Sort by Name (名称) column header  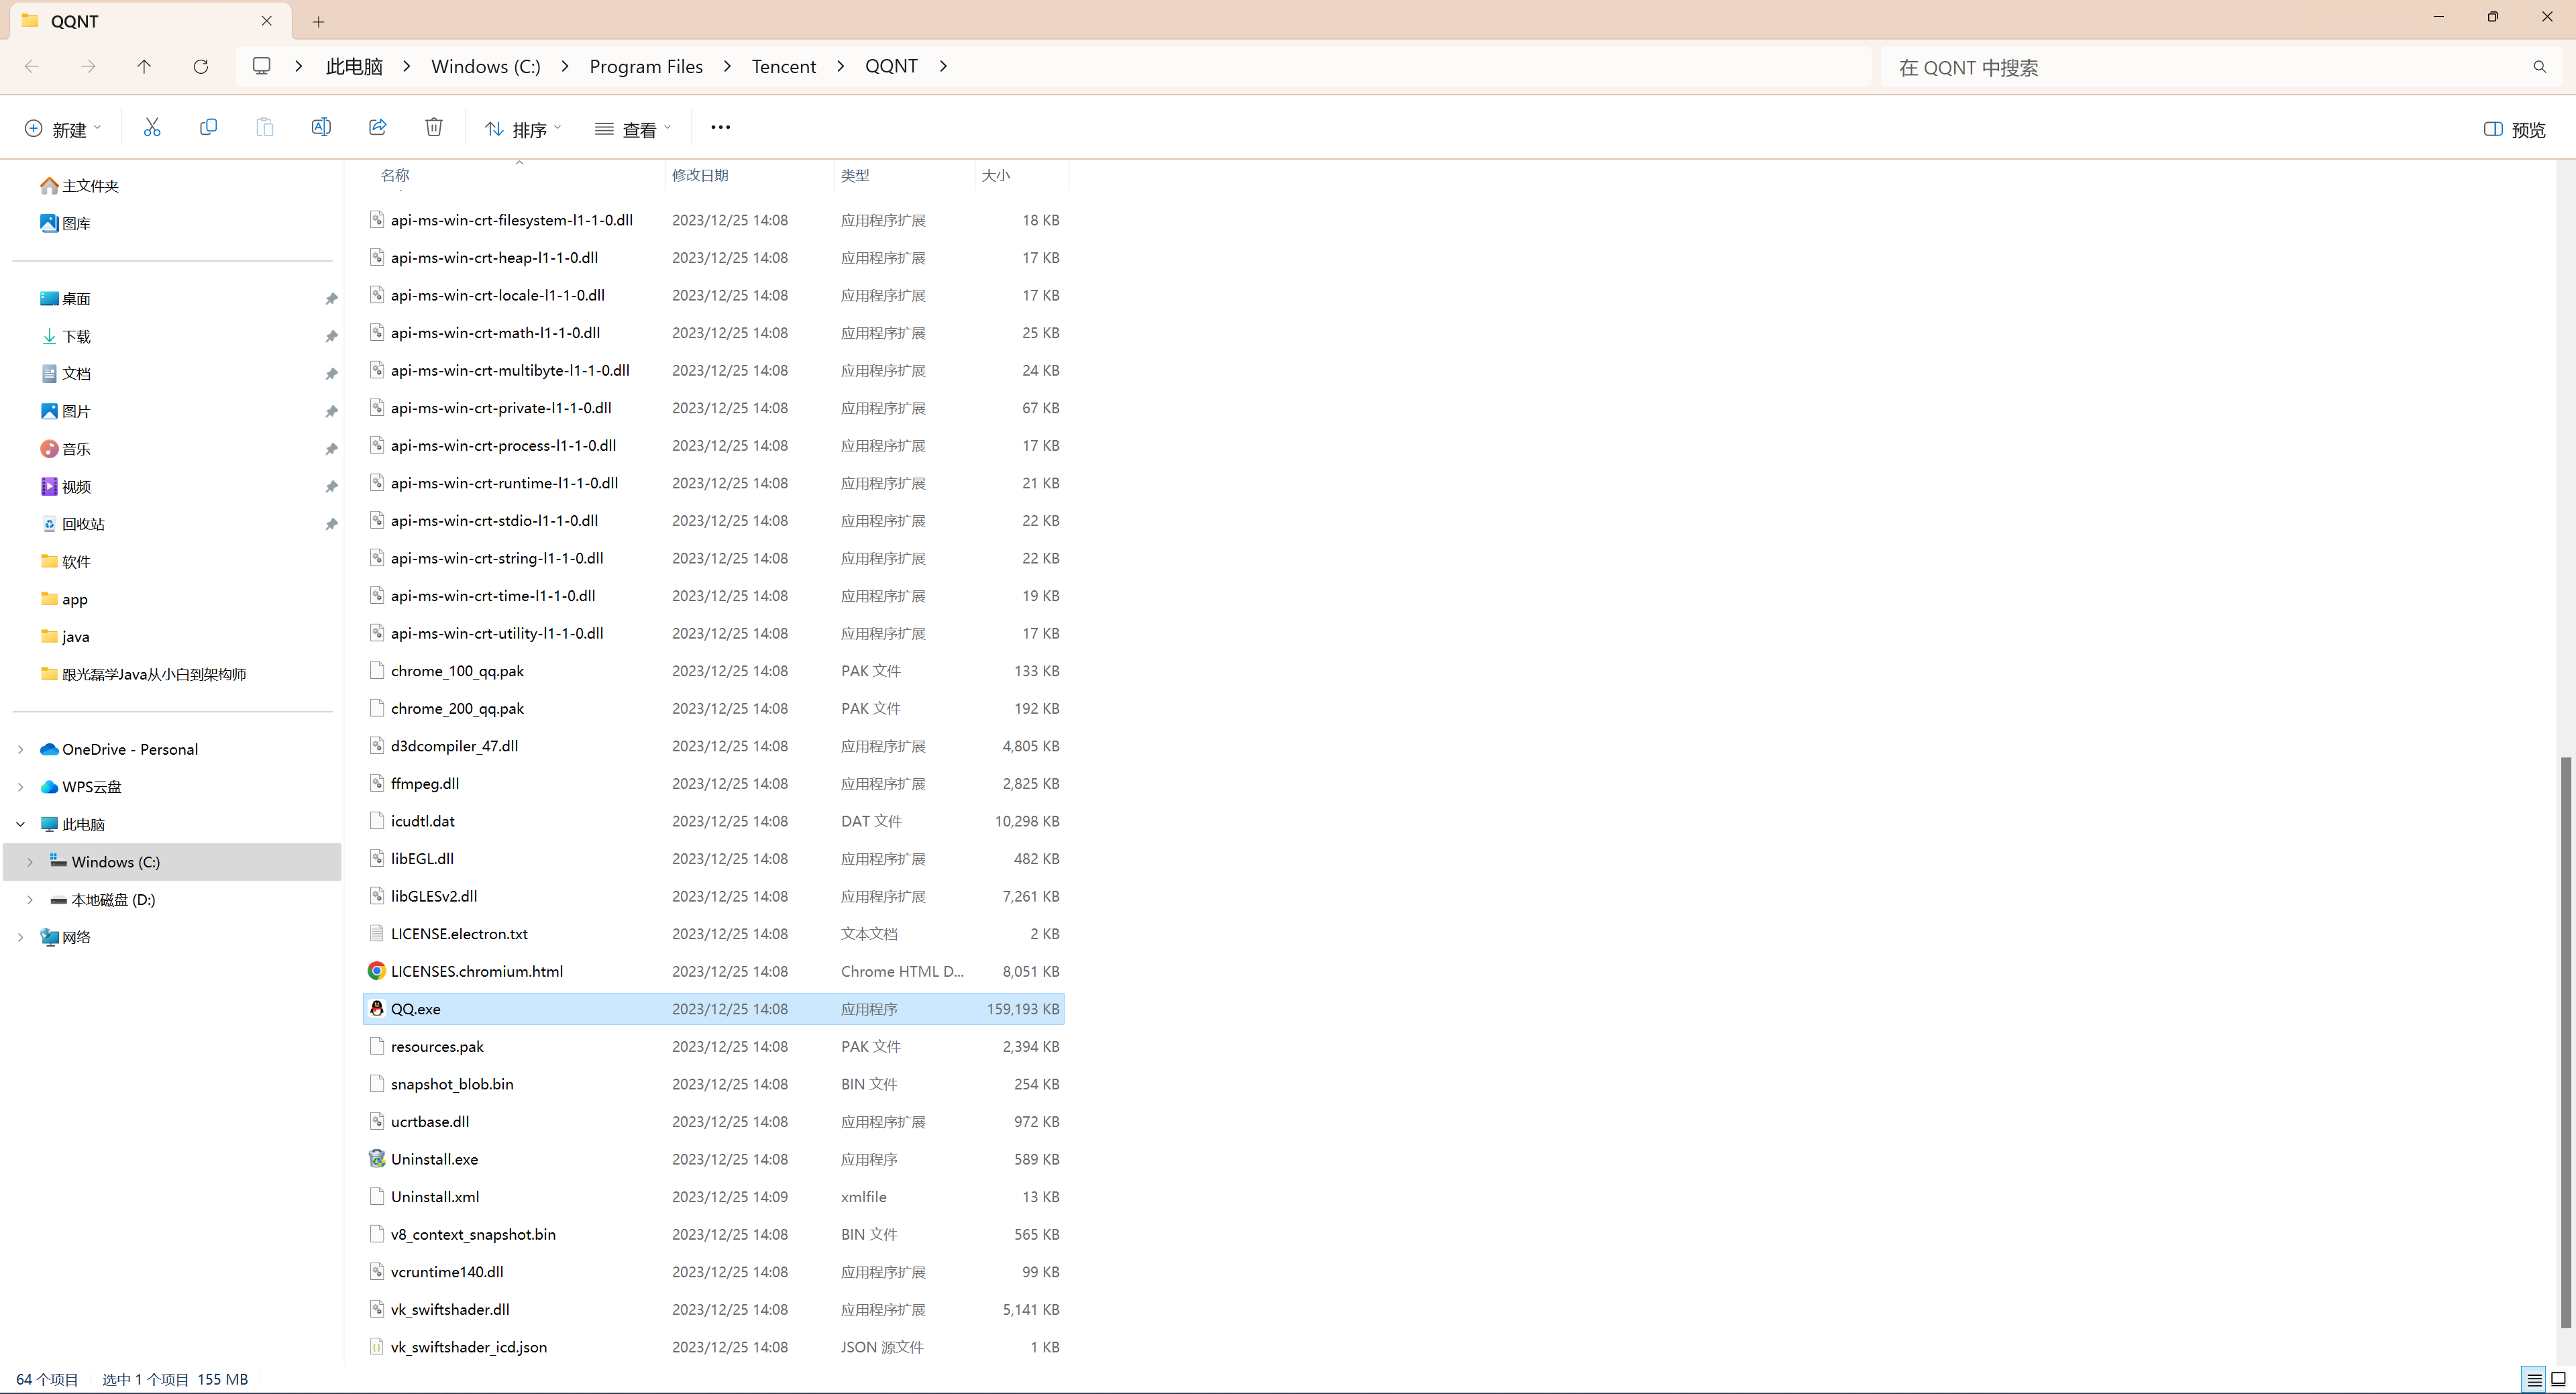pos(395,175)
